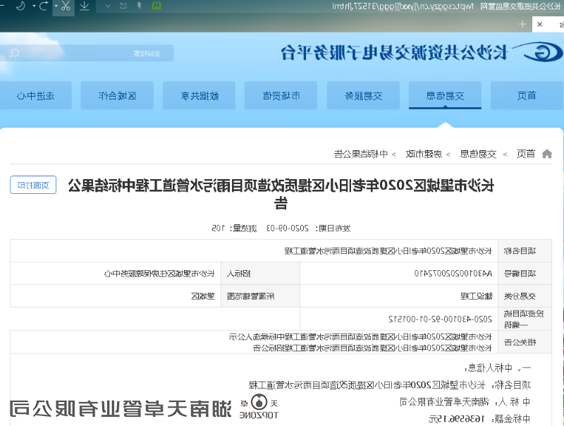Open the 交易信息 navigation tab

(445, 96)
